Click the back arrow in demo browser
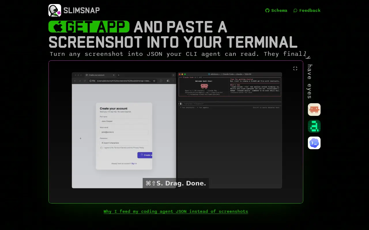The image size is (369, 230). pyautogui.click(x=75, y=81)
